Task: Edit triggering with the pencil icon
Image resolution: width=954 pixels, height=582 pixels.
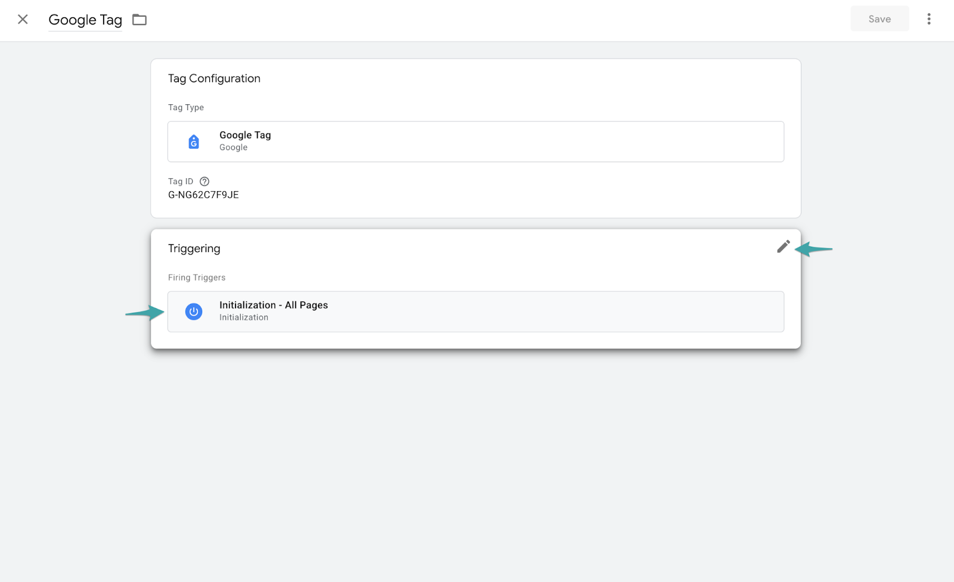Action: point(783,247)
